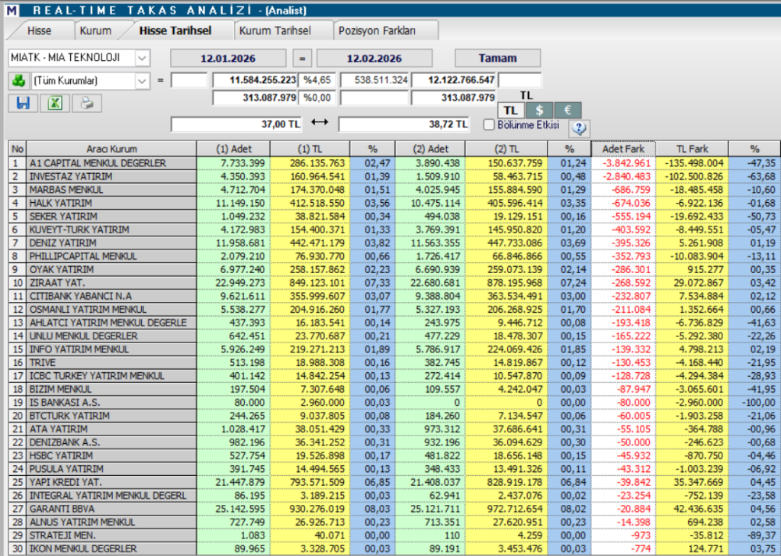Select the TRIVE row
The image size is (781, 556).
click(394, 362)
